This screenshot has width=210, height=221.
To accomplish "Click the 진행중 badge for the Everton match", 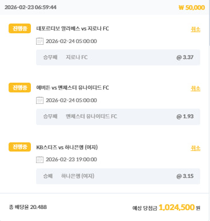I will tap(19, 88).
